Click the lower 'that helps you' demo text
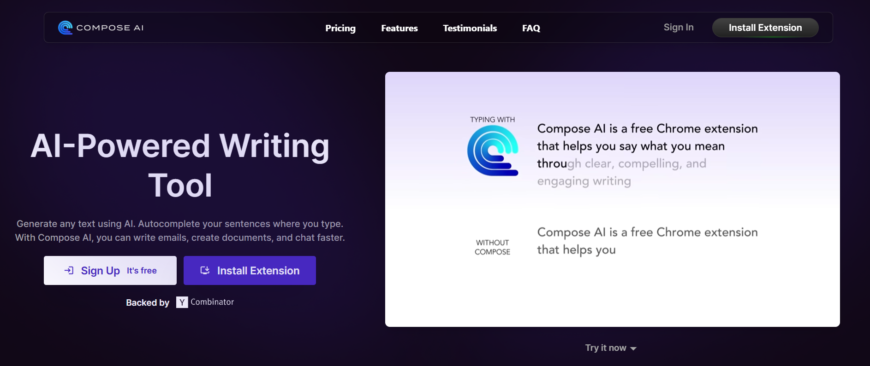This screenshot has height=366, width=870. pos(576,250)
